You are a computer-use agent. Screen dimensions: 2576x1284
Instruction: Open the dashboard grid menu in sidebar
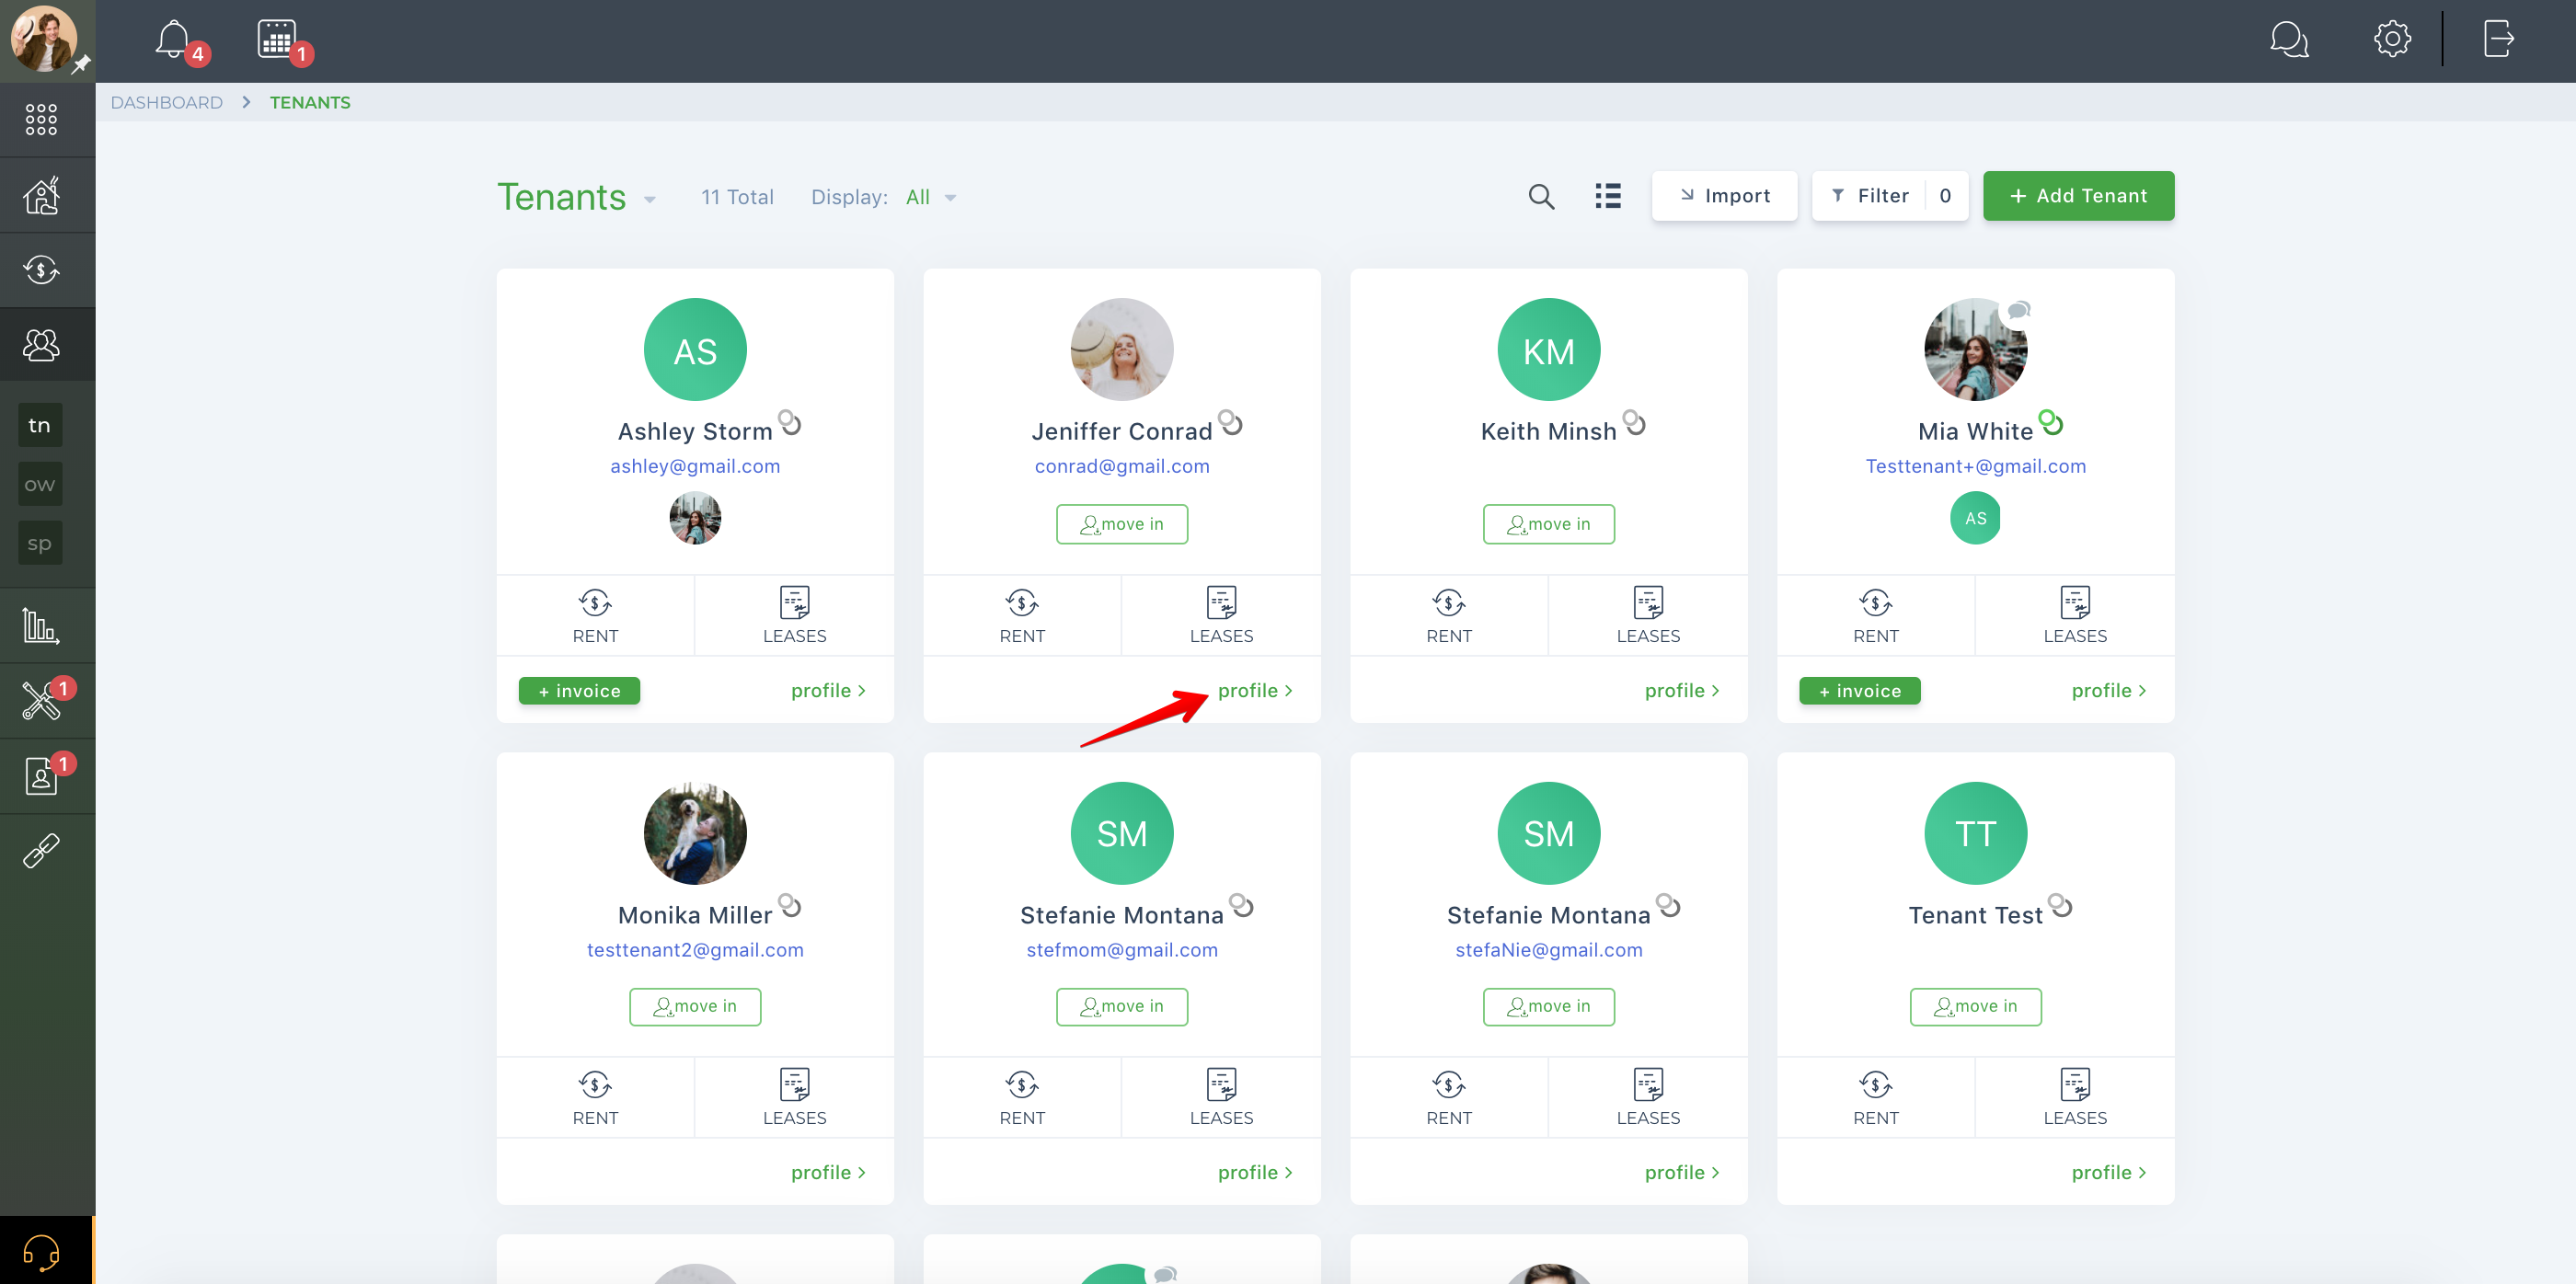(x=41, y=119)
